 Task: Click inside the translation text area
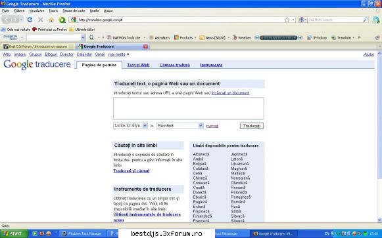pos(188,109)
